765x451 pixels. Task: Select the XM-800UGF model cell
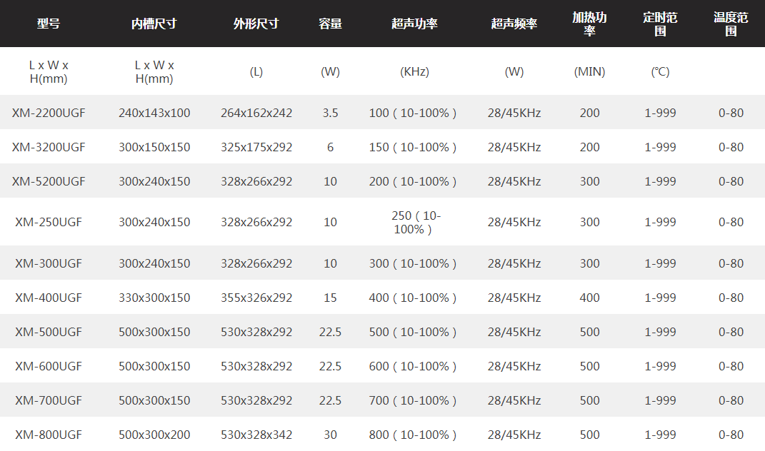(x=49, y=435)
